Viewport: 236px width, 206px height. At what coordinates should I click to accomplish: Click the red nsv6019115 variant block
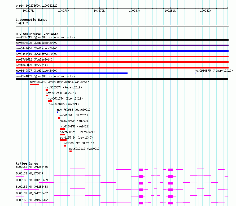point(71,151)
